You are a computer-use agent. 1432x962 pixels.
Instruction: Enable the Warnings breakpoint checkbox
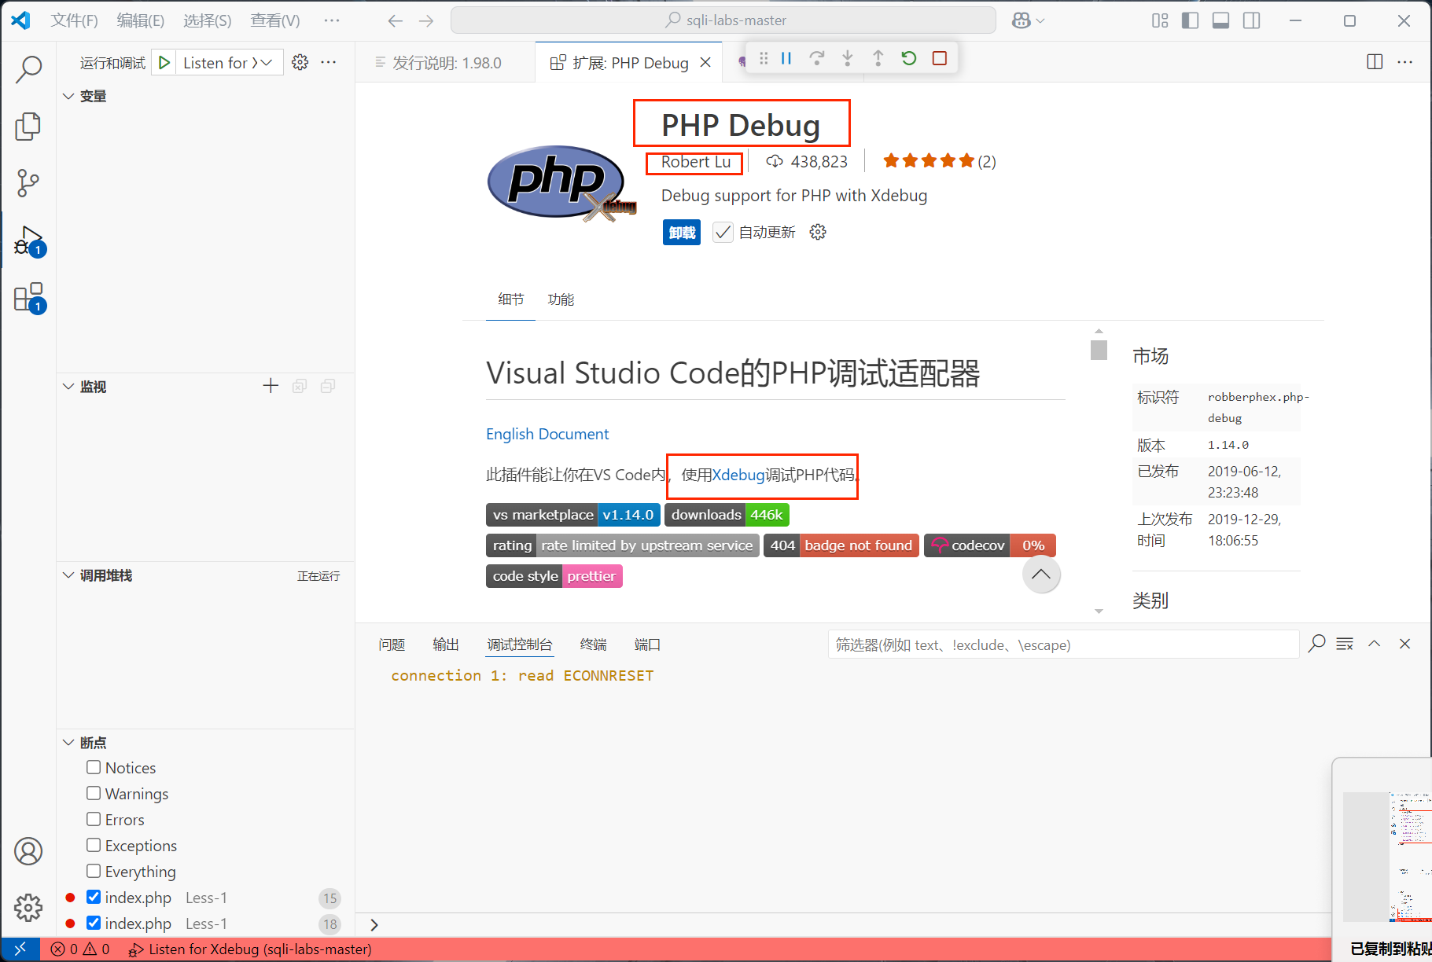click(x=94, y=793)
